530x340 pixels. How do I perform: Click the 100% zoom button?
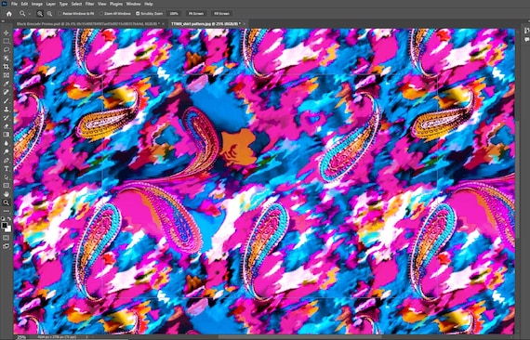click(174, 14)
